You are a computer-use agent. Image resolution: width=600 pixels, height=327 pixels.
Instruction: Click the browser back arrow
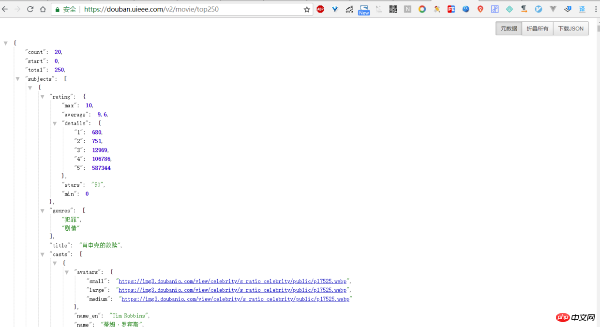coord(5,9)
